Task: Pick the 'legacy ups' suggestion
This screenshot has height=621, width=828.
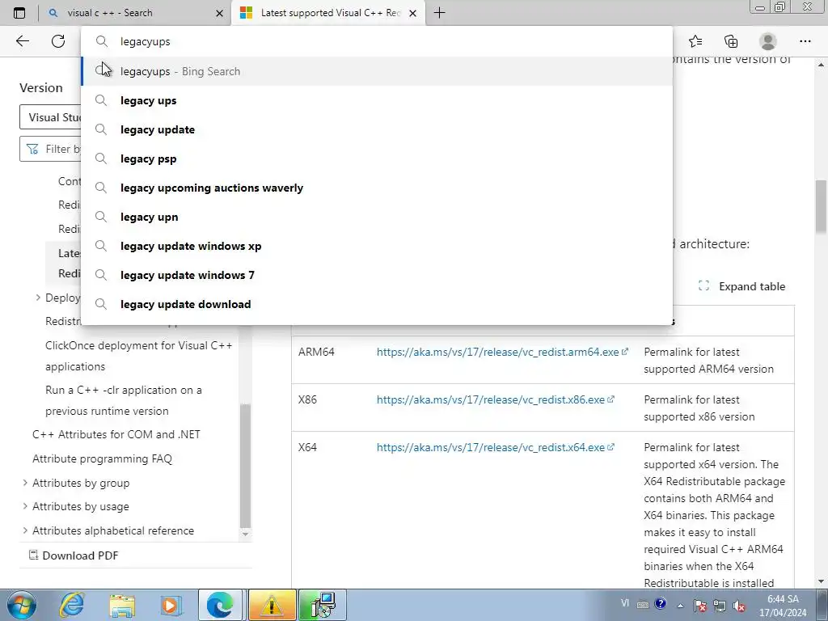Action: pyautogui.click(x=377, y=100)
